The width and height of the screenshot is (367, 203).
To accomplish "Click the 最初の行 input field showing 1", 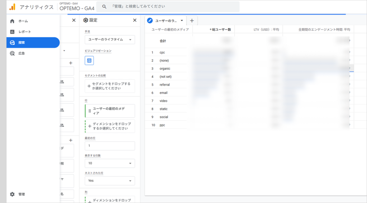I will coord(110,146).
